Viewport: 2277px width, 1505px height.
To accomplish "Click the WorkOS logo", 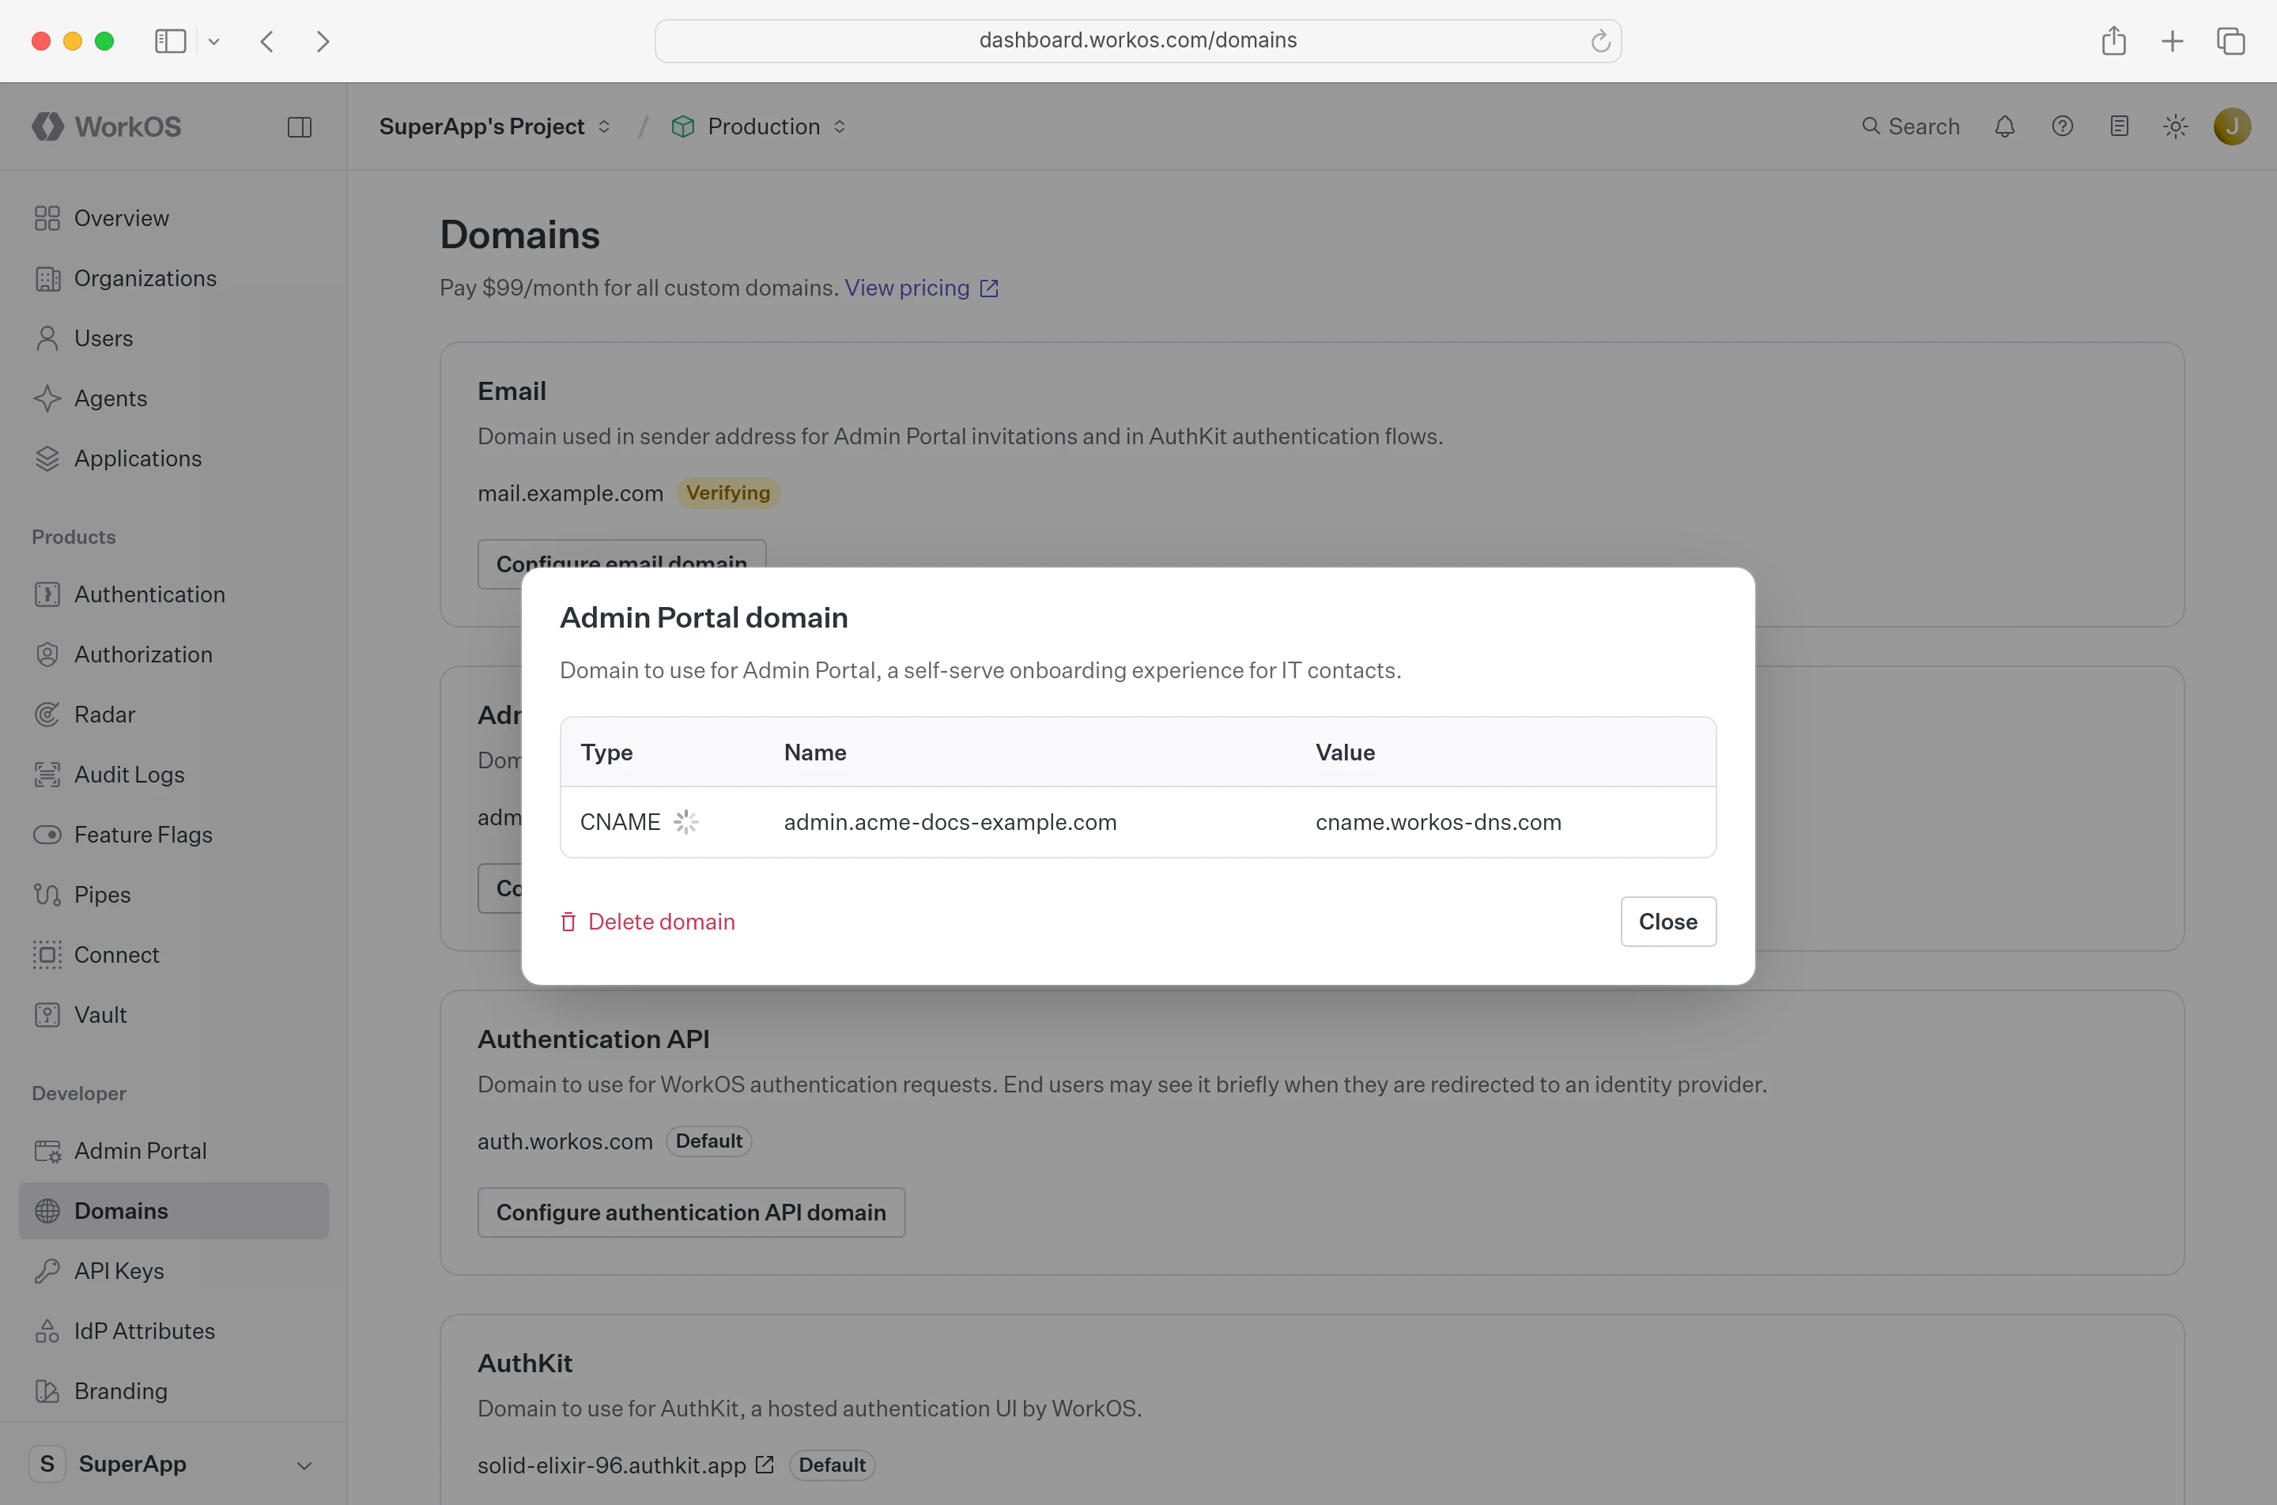I will click(x=107, y=126).
